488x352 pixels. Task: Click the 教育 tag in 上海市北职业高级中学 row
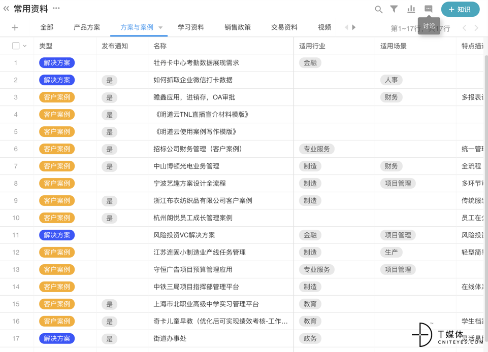click(310, 304)
